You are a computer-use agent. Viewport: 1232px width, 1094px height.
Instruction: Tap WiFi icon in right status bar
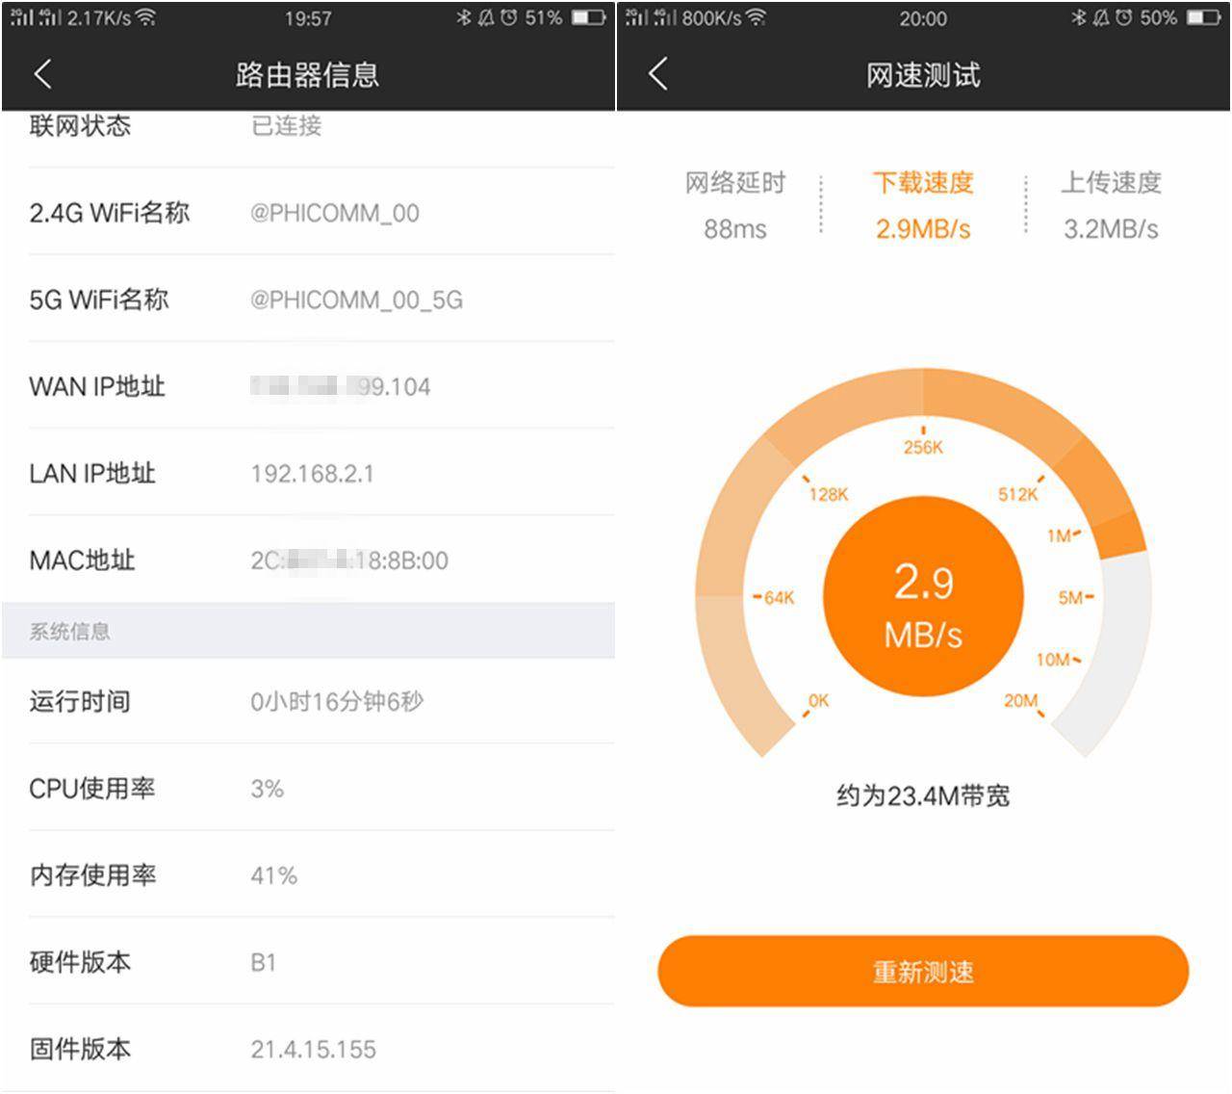pos(757,17)
